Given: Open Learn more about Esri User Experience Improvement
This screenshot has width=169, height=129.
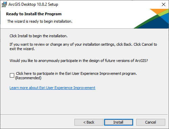Looking at the screenshot, I should point(52,88).
